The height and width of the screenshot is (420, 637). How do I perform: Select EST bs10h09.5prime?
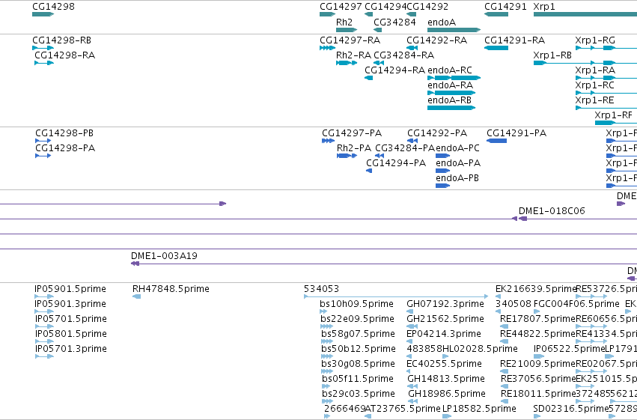coord(323,311)
